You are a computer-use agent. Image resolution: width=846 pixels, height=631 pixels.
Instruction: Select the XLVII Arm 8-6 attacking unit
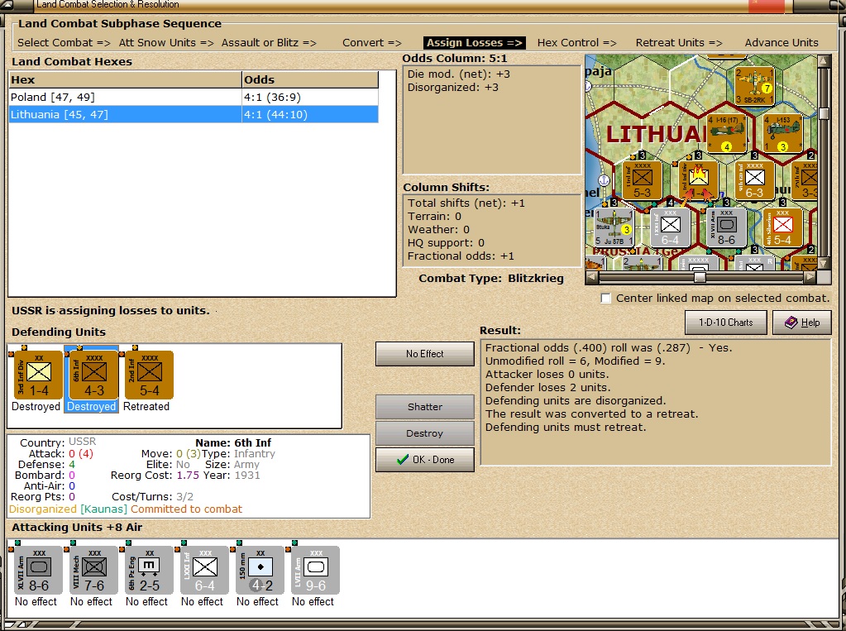click(38, 570)
